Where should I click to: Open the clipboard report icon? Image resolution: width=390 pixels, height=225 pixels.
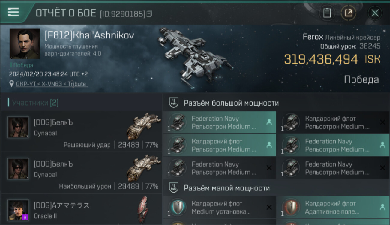point(327,13)
